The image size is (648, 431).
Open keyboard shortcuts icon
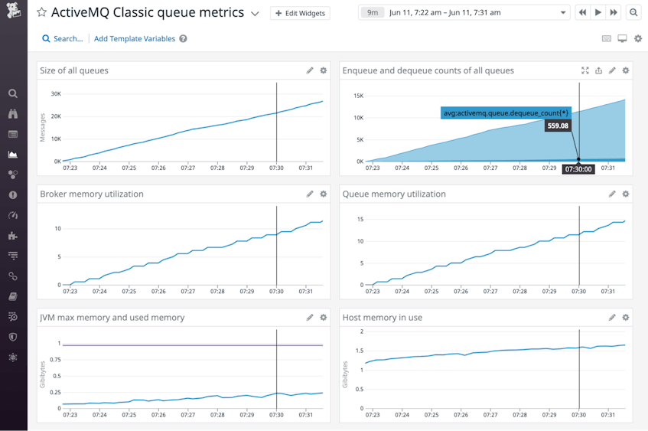tap(606, 39)
